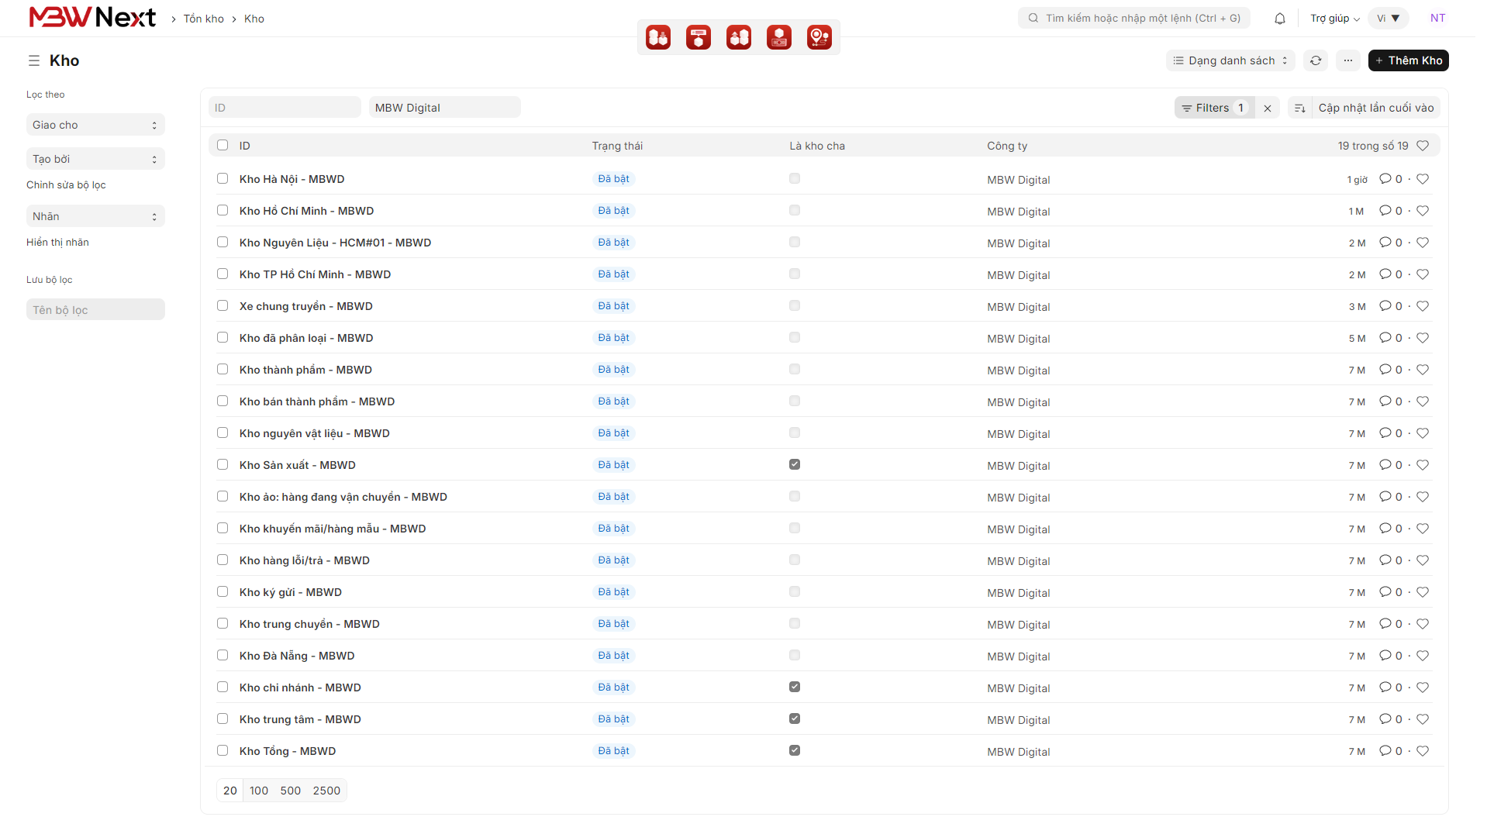Viewport: 1487px width, 834px height.
Task: Open the Cập nhật lần cuối vào sort dropdown
Action: 1376,108
